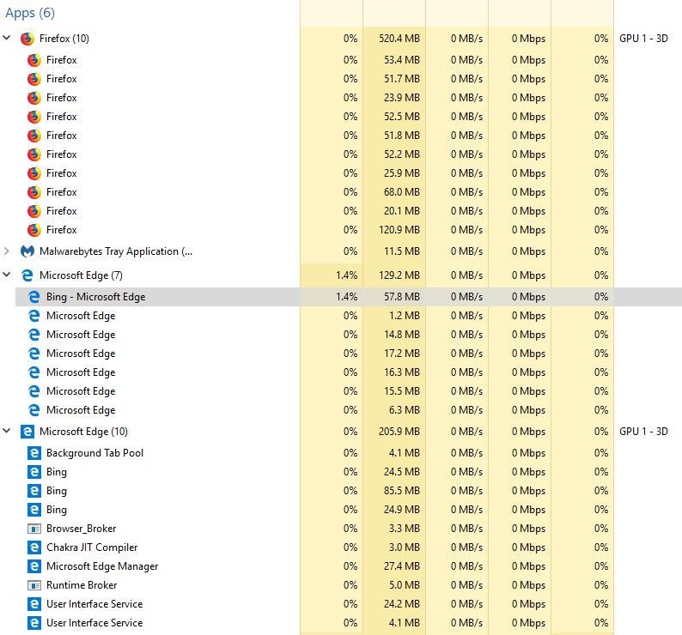Click Edge icon in 14.8 MB row
The width and height of the screenshot is (682, 635).
click(33, 335)
